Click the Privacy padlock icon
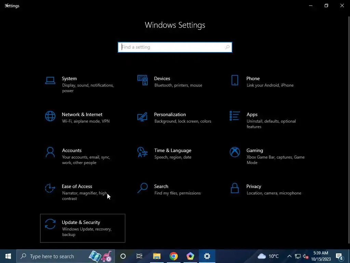The width and height of the screenshot is (350, 263). (234, 188)
